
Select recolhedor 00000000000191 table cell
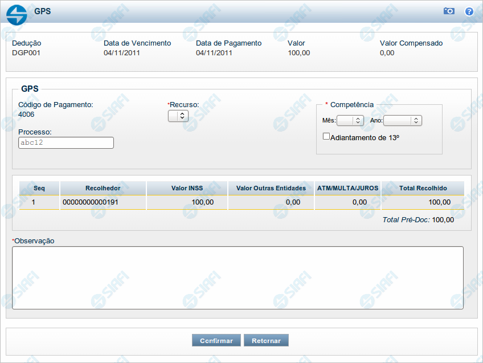pyautogui.click(x=91, y=202)
